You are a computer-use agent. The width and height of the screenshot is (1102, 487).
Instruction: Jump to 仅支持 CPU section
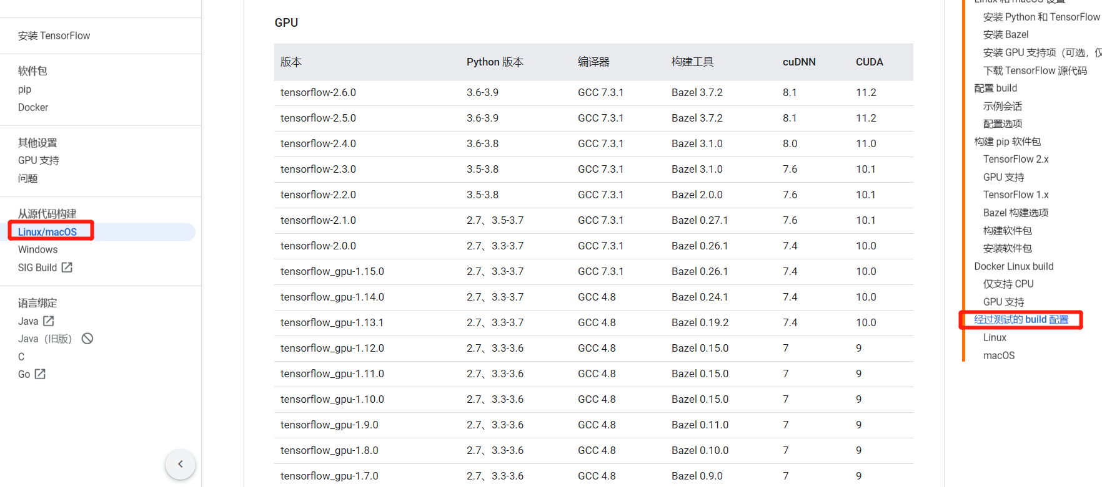[x=1008, y=284]
